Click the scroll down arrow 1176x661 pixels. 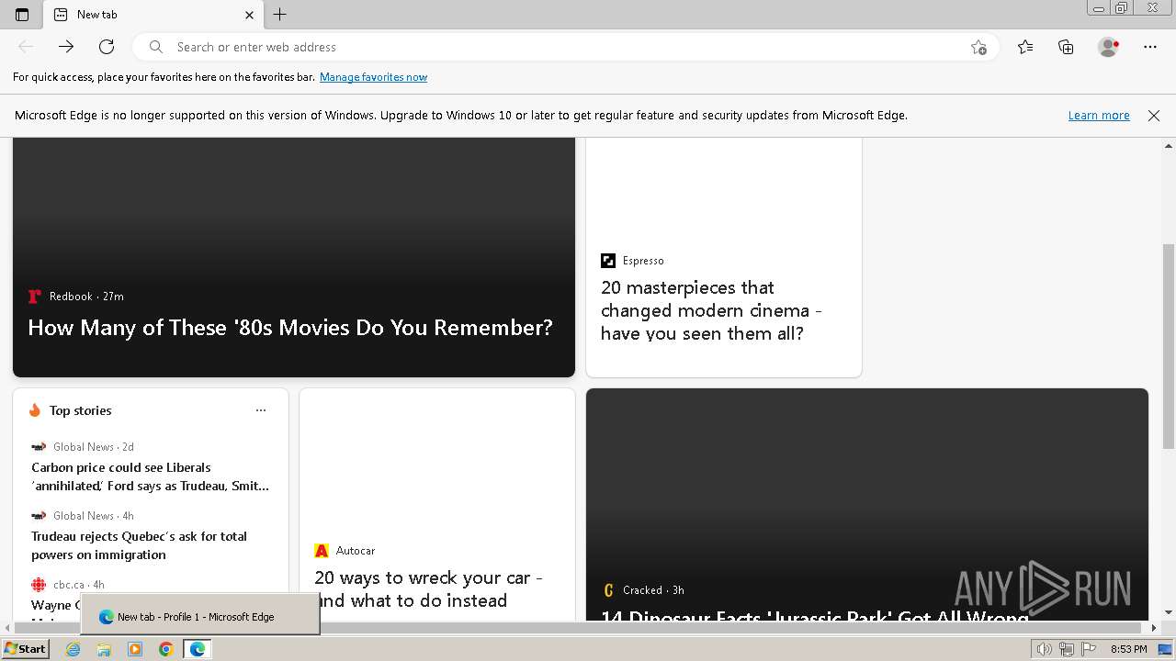[x=1169, y=612]
